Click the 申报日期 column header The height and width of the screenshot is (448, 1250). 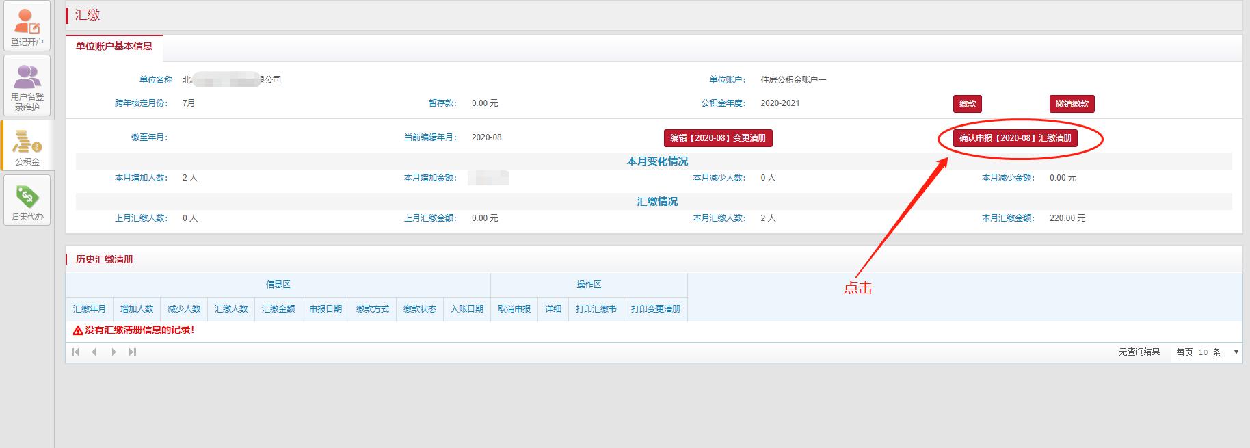tap(325, 309)
